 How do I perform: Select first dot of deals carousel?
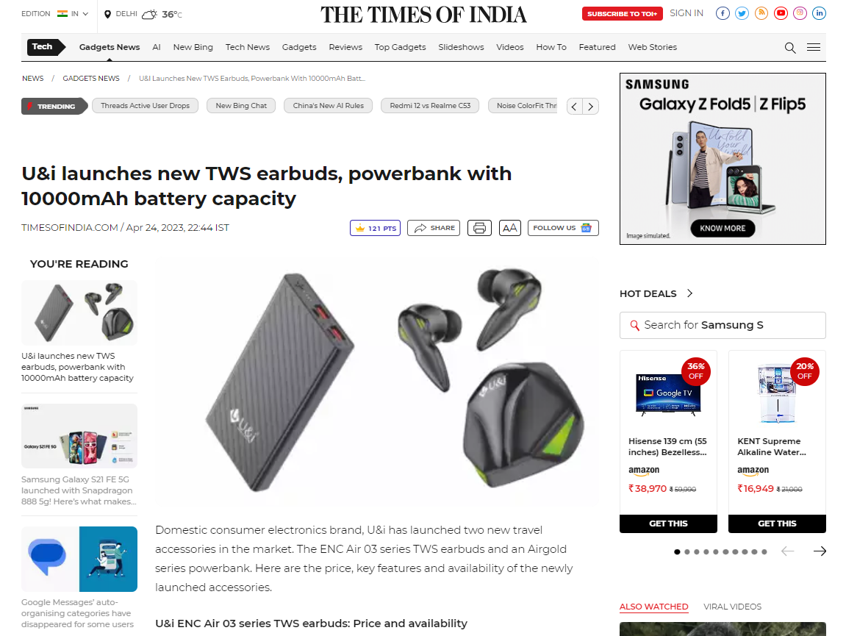coord(677,551)
